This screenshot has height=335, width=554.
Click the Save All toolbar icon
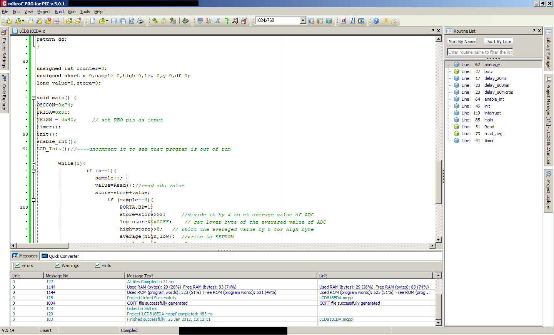pos(123,21)
